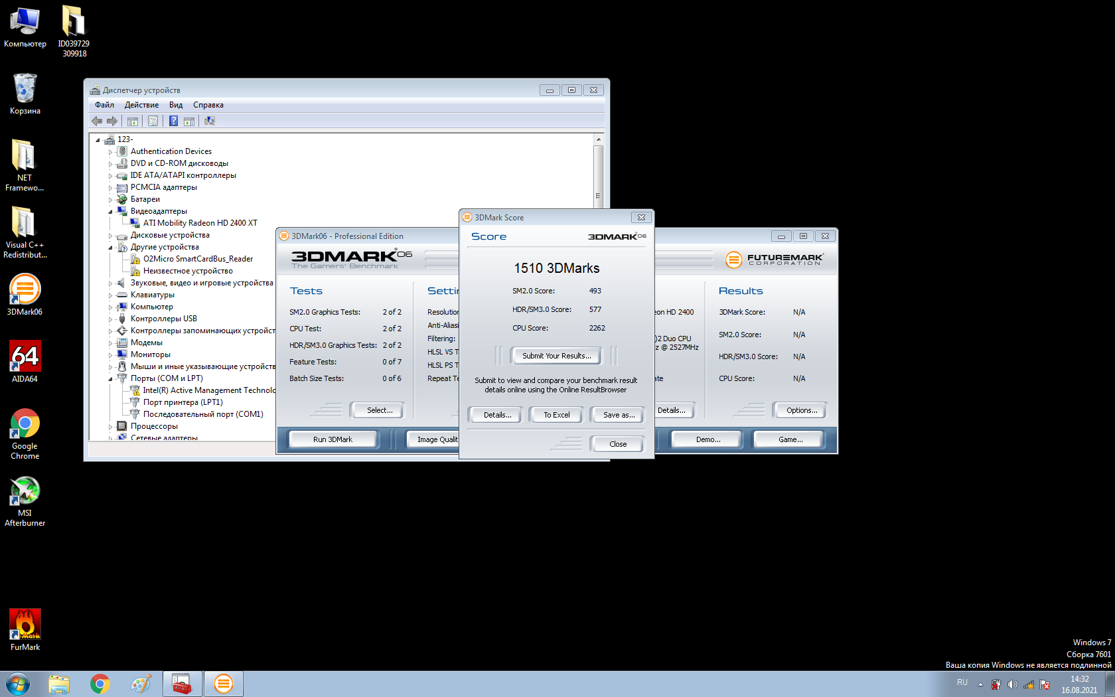The width and height of the screenshot is (1115, 697).
Task: Click the Show Desktop strip on the taskbar
Action: click(1110, 684)
